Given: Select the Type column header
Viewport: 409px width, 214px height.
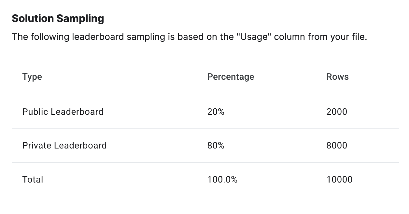Looking at the screenshot, I should click(32, 77).
